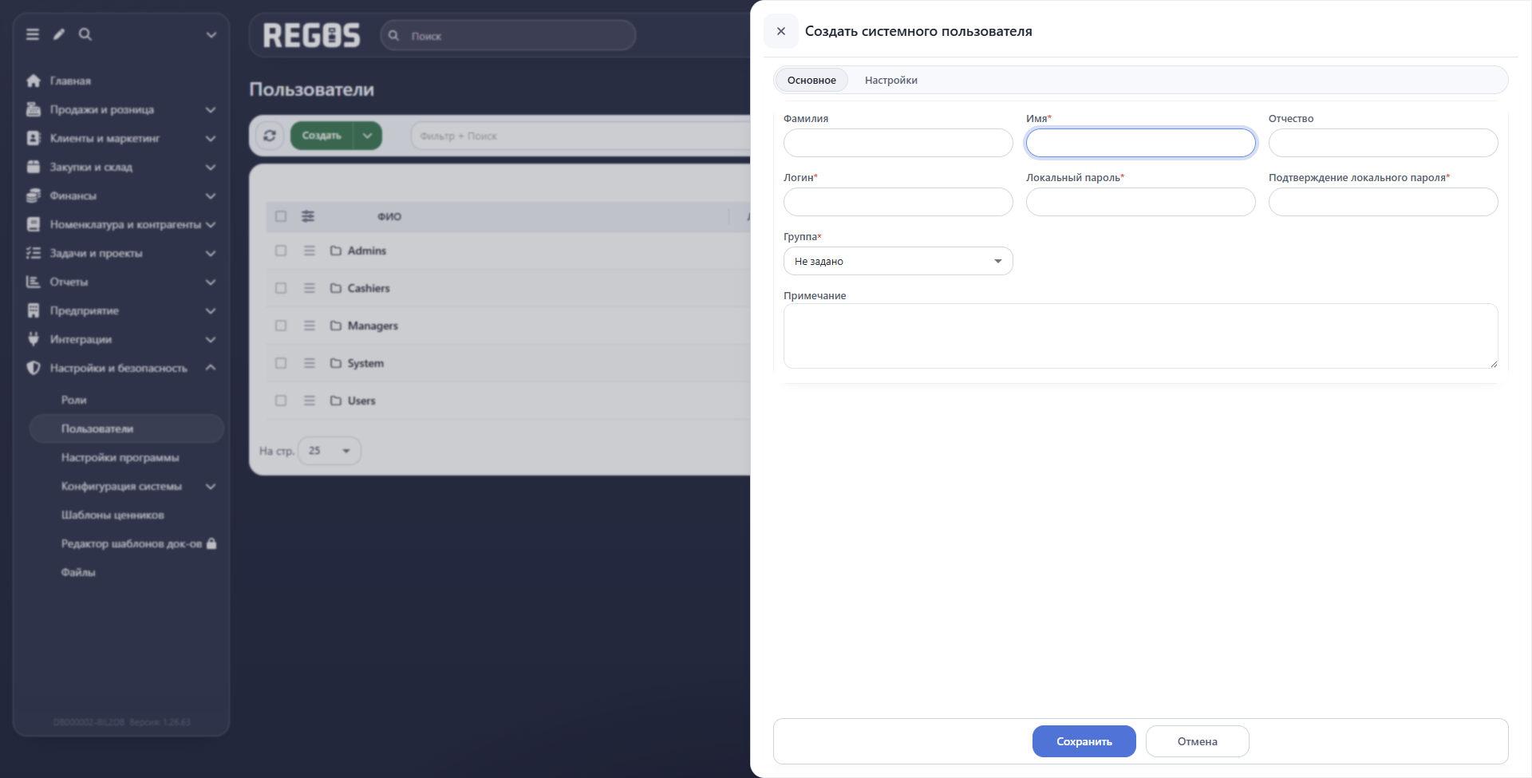
Task: Click the Продажи и розница icon
Action: click(x=34, y=109)
